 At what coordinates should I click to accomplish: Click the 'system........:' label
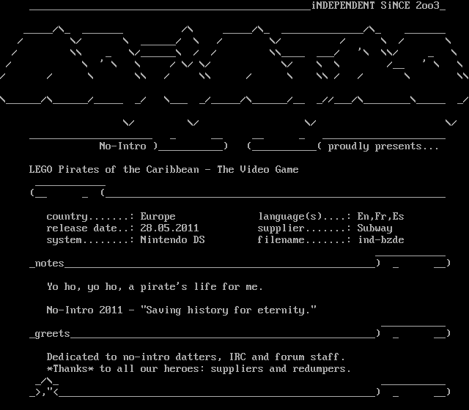pos(90,240)
